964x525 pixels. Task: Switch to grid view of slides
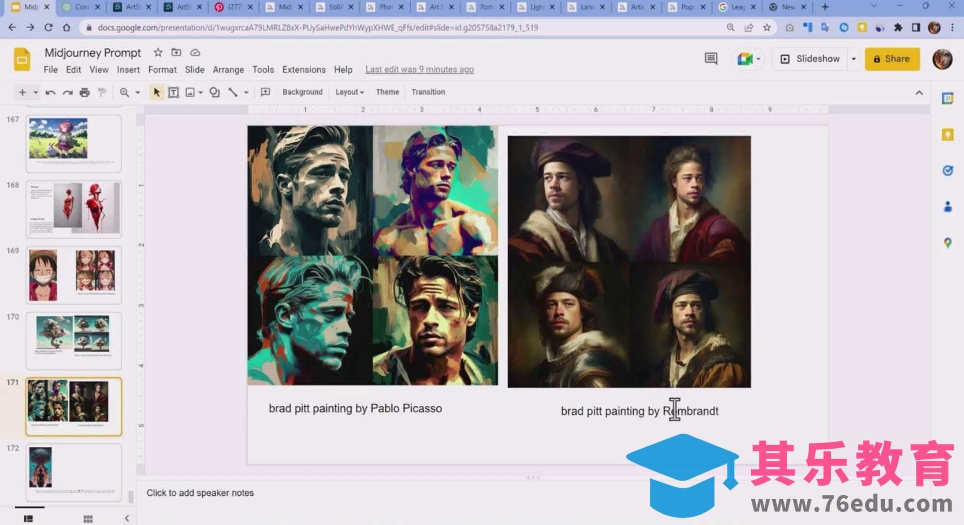point(88,518)
